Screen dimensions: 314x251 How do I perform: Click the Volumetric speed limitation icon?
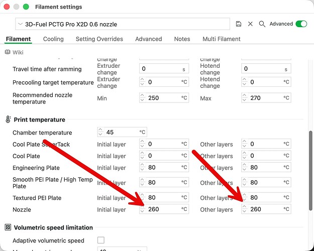[8, 227]
